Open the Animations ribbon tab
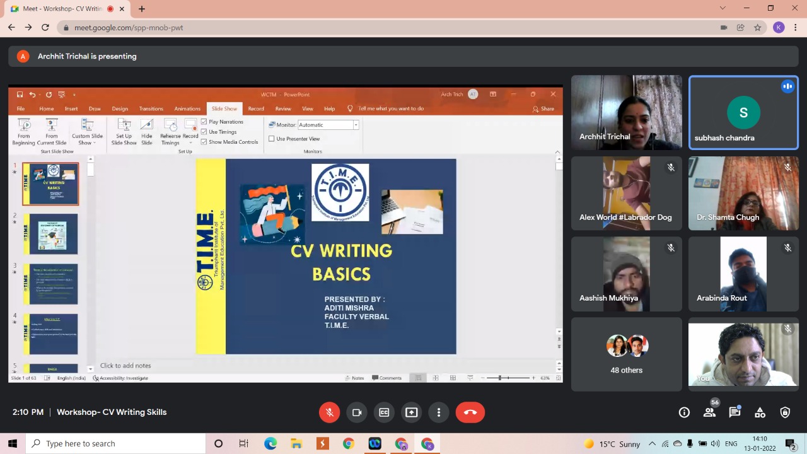 click(187, 108)
